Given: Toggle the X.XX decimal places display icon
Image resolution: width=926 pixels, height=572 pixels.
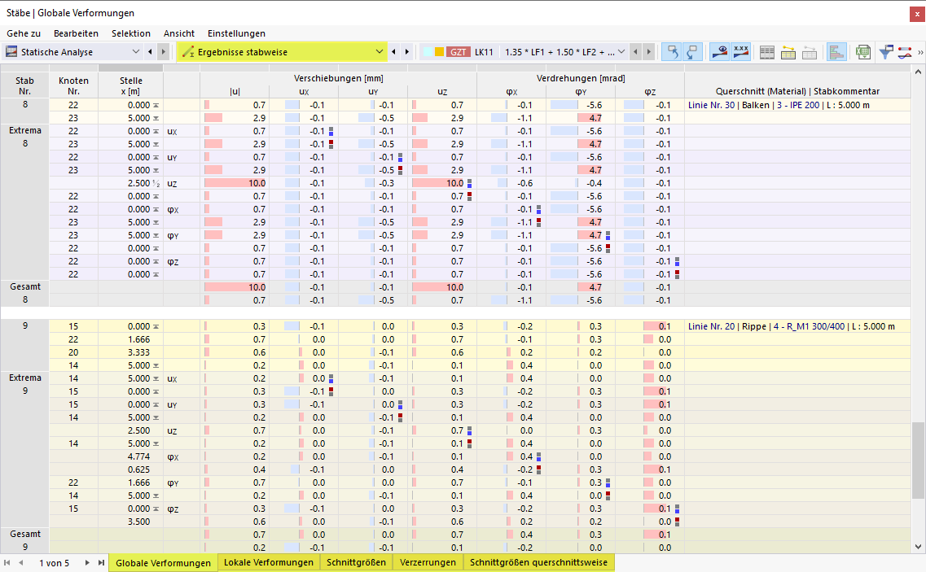Looking at the screenshot, I should [x=741, y=51].
